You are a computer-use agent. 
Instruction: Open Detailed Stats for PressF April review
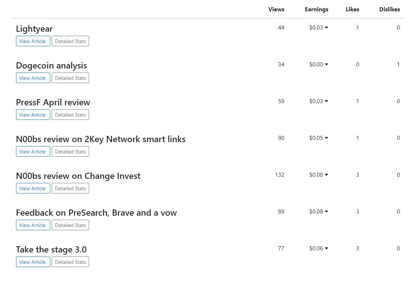coord(70,114)
